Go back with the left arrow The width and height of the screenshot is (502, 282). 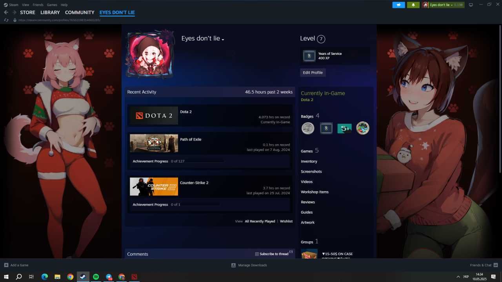click(x=6, y=13)
